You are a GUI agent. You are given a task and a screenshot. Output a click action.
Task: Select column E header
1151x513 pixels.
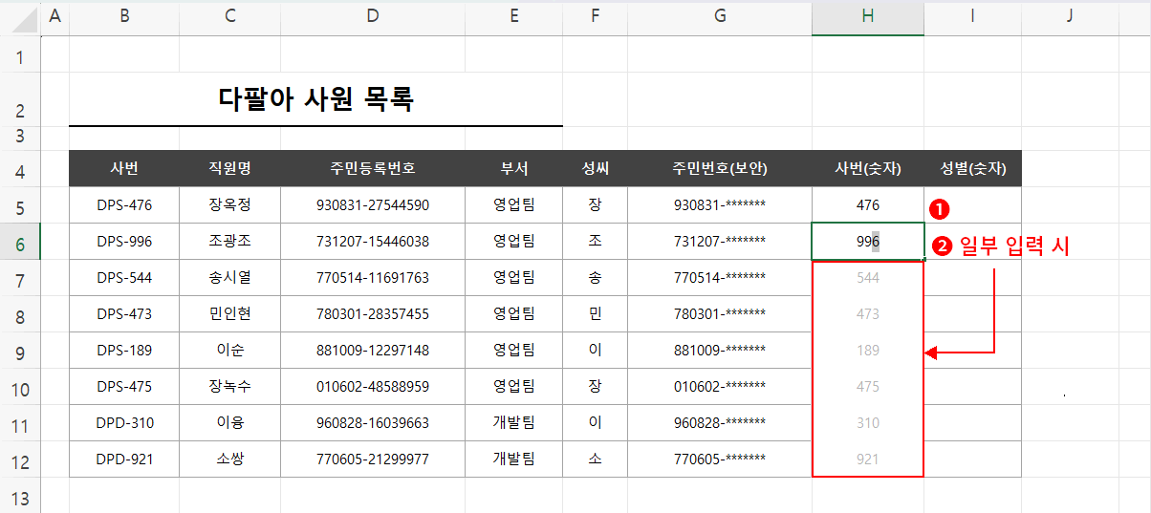point(514,15)
